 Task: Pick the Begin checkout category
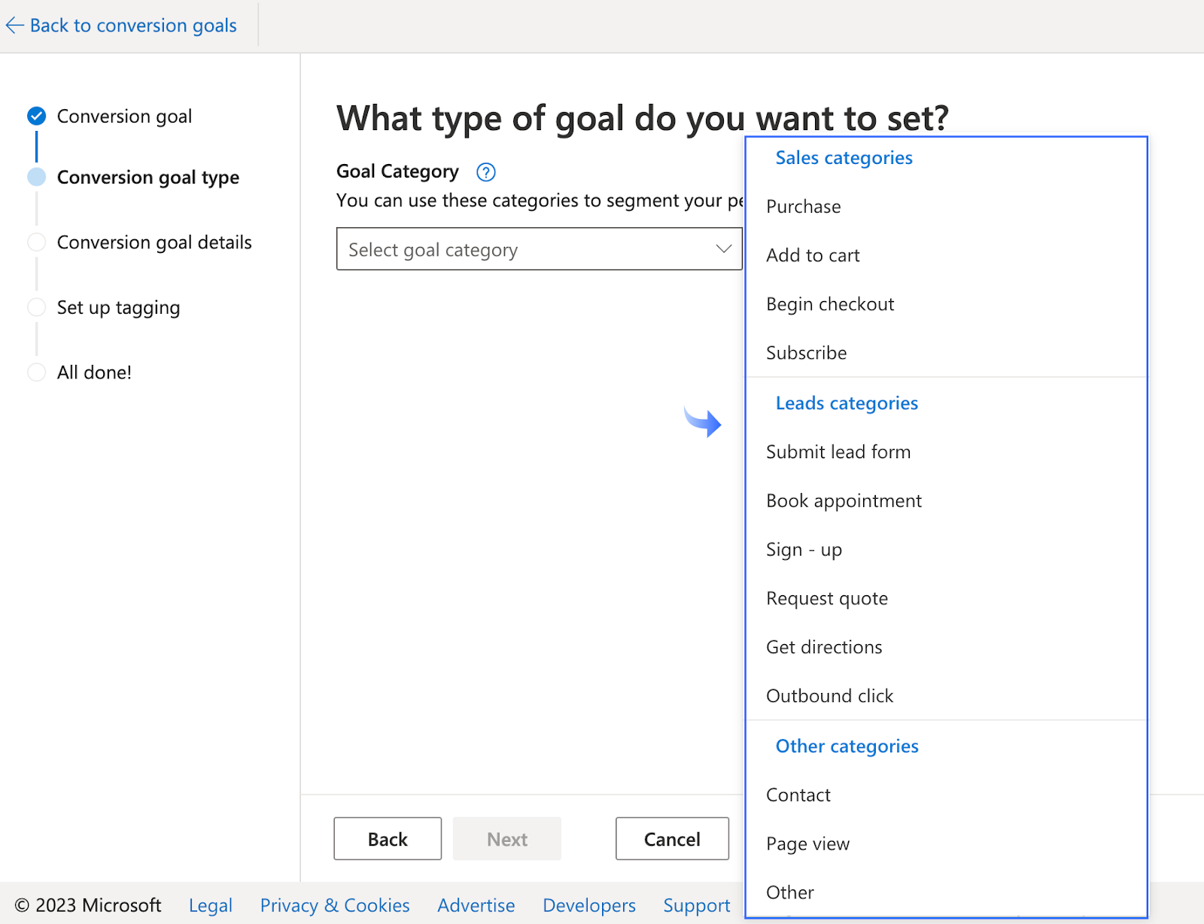point(830,305)
